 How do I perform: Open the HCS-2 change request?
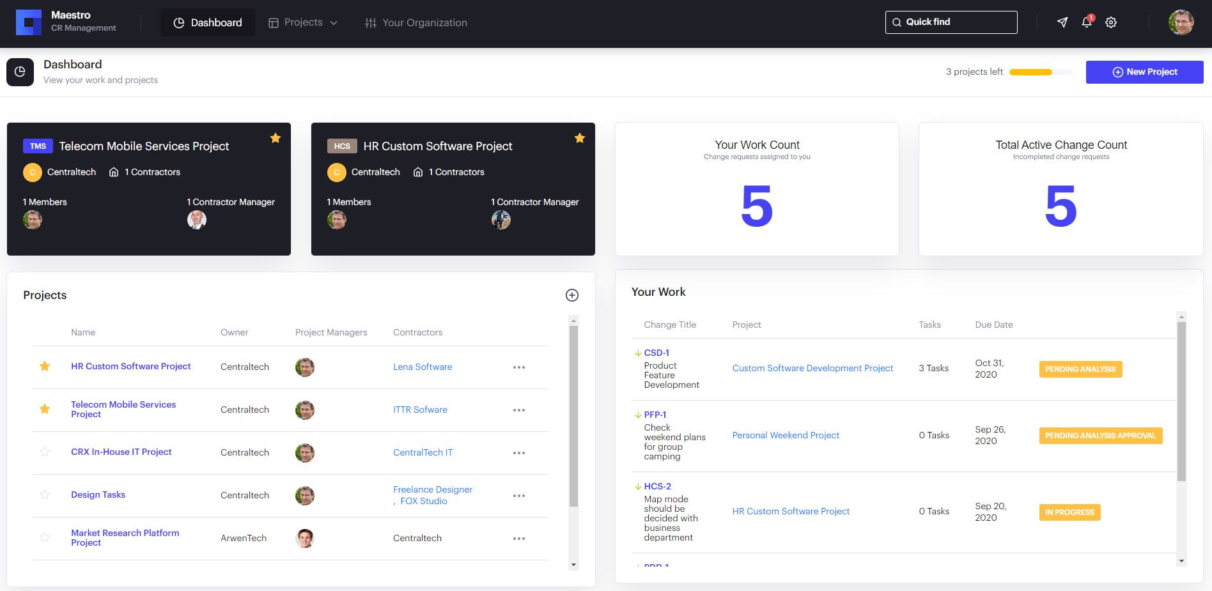(657, 486)
